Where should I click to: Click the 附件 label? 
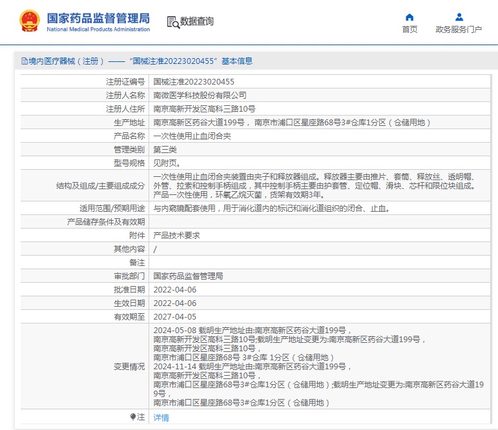tap(137, 235)
